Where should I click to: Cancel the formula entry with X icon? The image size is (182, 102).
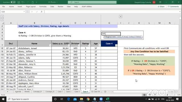[x=32, y=12]
